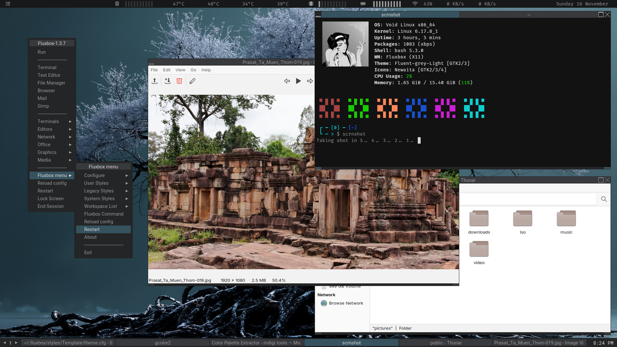Viewport: 617px width, 347px height.
Task: Expand the Terminals submenu
Action: pos(52,121)
